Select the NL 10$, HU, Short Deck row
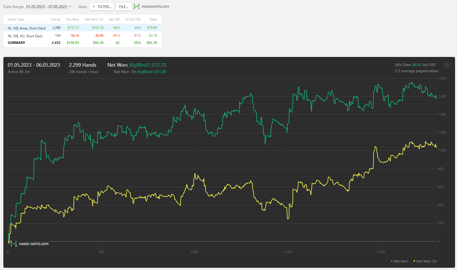457x270 pixels. [x=82, y=36]
